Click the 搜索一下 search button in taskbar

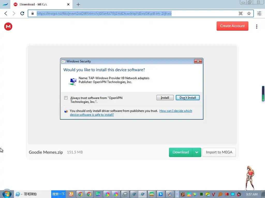[58, 194]
